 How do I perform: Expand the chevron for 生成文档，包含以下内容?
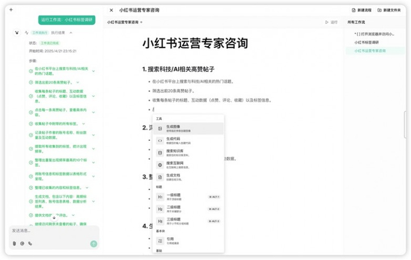pos(93,201)
